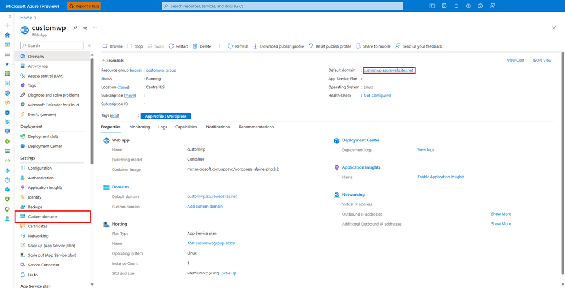Click default domain link in Essentials
Viewport: 565px width, 288px height.
click(x=389, y=70)
